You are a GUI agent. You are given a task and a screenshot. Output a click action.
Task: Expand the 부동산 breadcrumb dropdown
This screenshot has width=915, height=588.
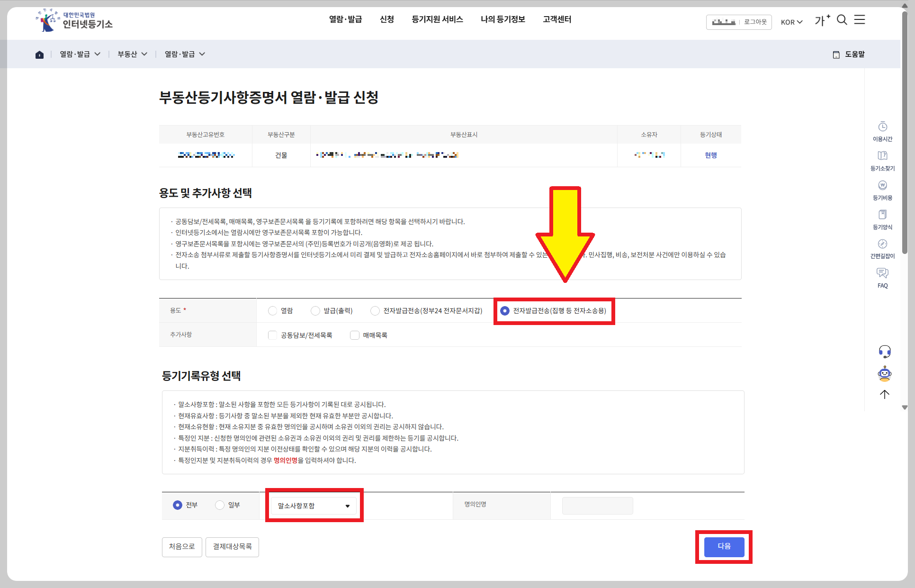(x=132, y=54)
